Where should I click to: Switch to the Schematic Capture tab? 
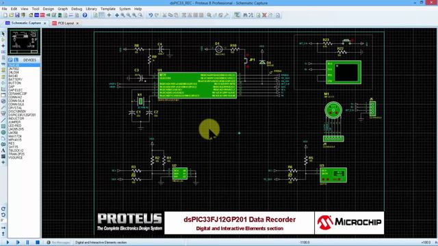point(26,23)
